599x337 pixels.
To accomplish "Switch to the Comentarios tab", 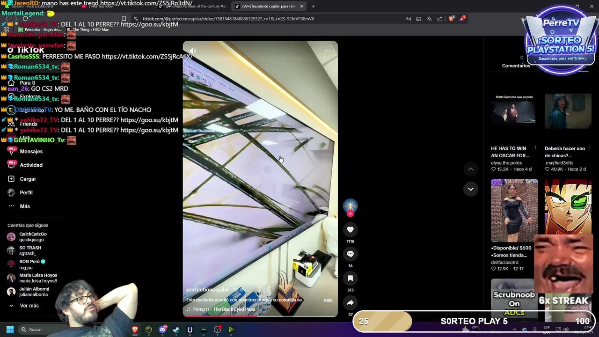I will click(x=516, y=66).
